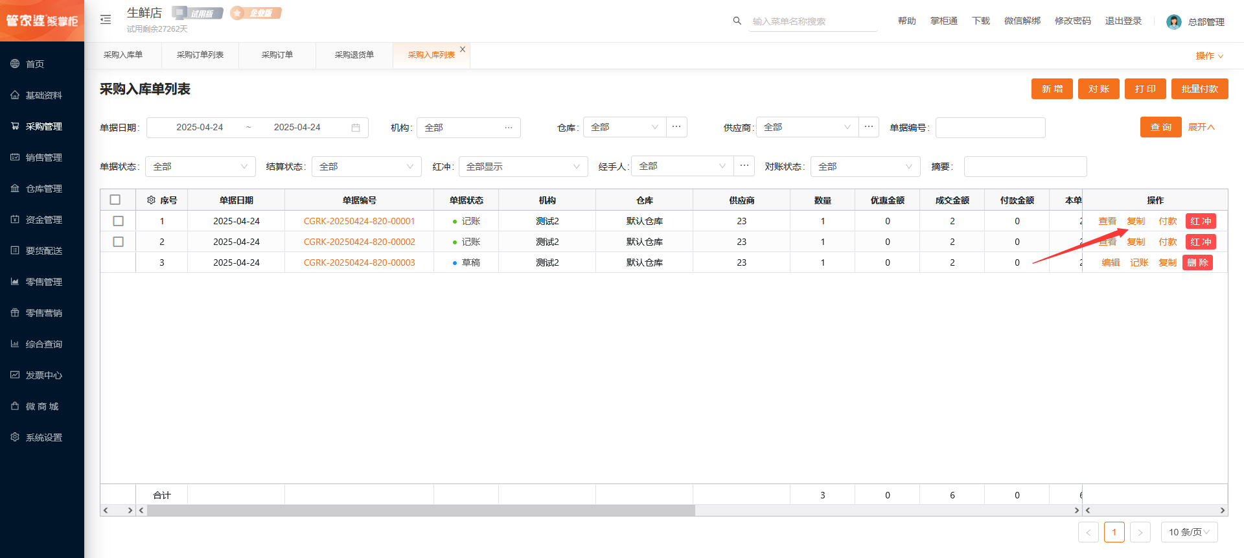Close the 采购入库单列表 tab
Image resolution: width=1244 pixels, height=558 pixels.
(463, 49)
